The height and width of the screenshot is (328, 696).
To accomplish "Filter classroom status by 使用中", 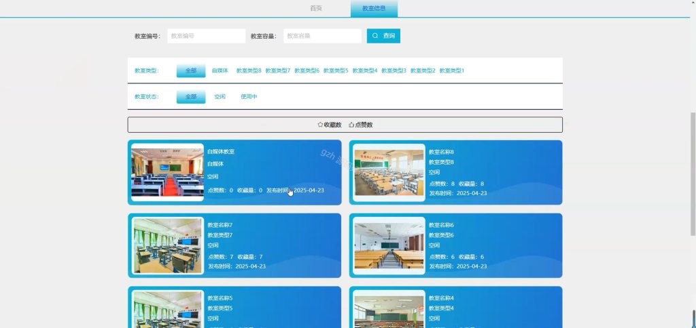I will (x=249, y=96).
